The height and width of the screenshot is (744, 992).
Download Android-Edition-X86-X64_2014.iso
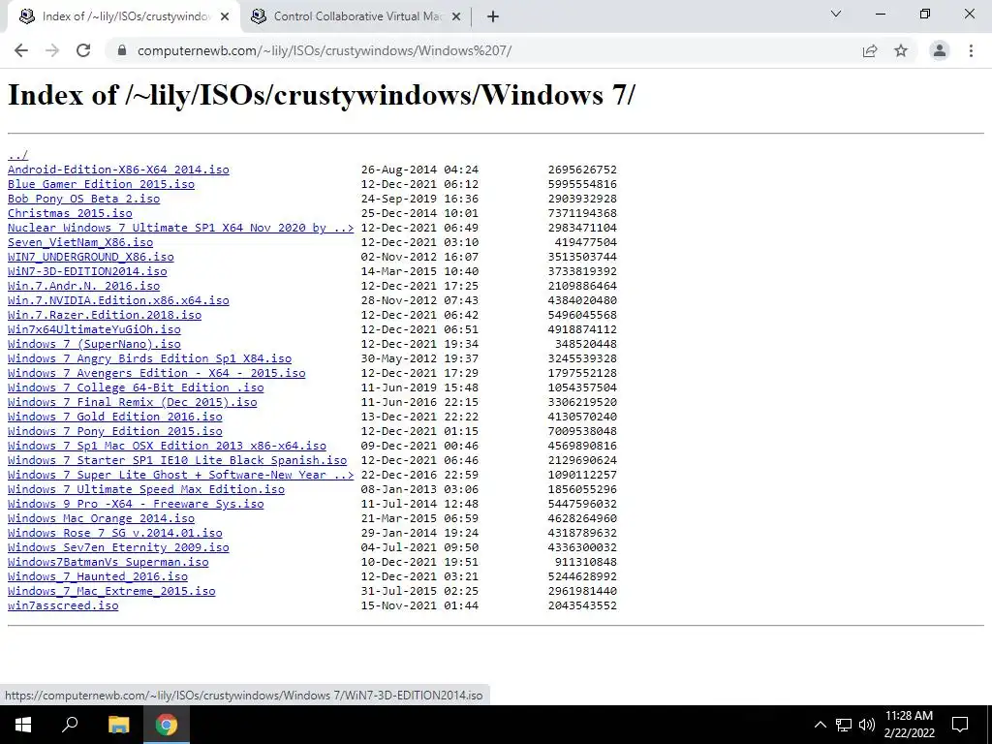[118, 170]
